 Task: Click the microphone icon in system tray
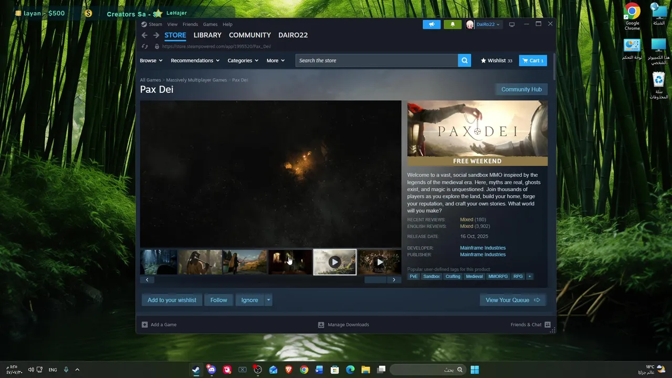pos(66,370)
